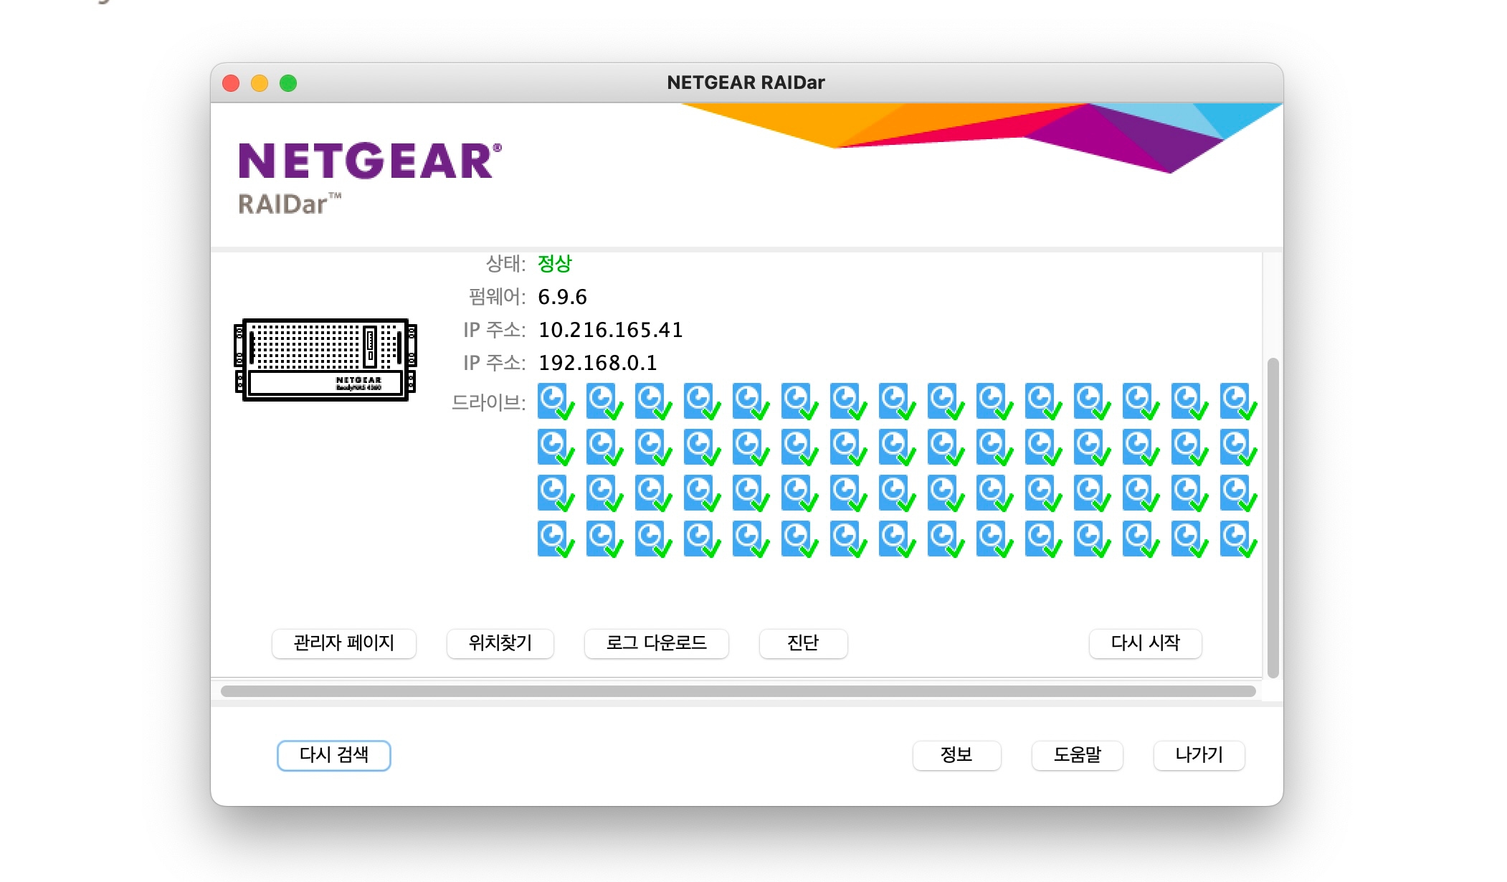Click 로그 다운로드 to download logs

[657, 643]
